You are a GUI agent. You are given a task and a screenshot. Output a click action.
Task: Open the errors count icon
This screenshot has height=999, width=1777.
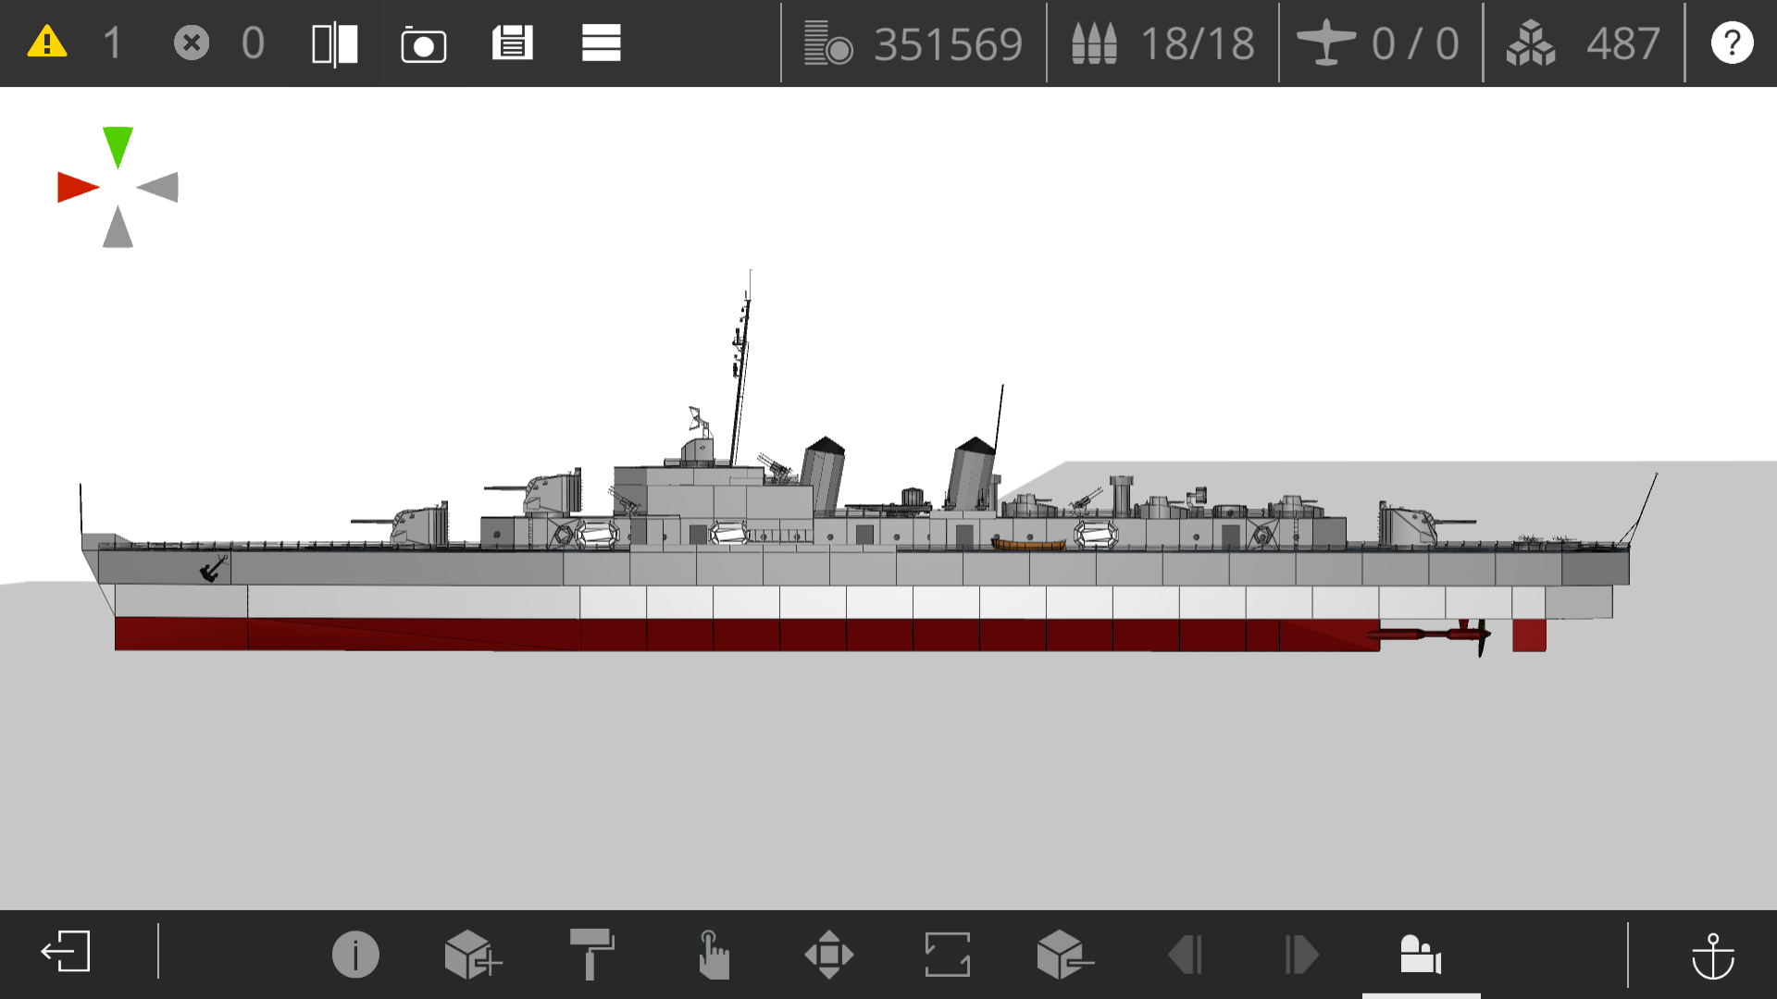coord(192,43)
